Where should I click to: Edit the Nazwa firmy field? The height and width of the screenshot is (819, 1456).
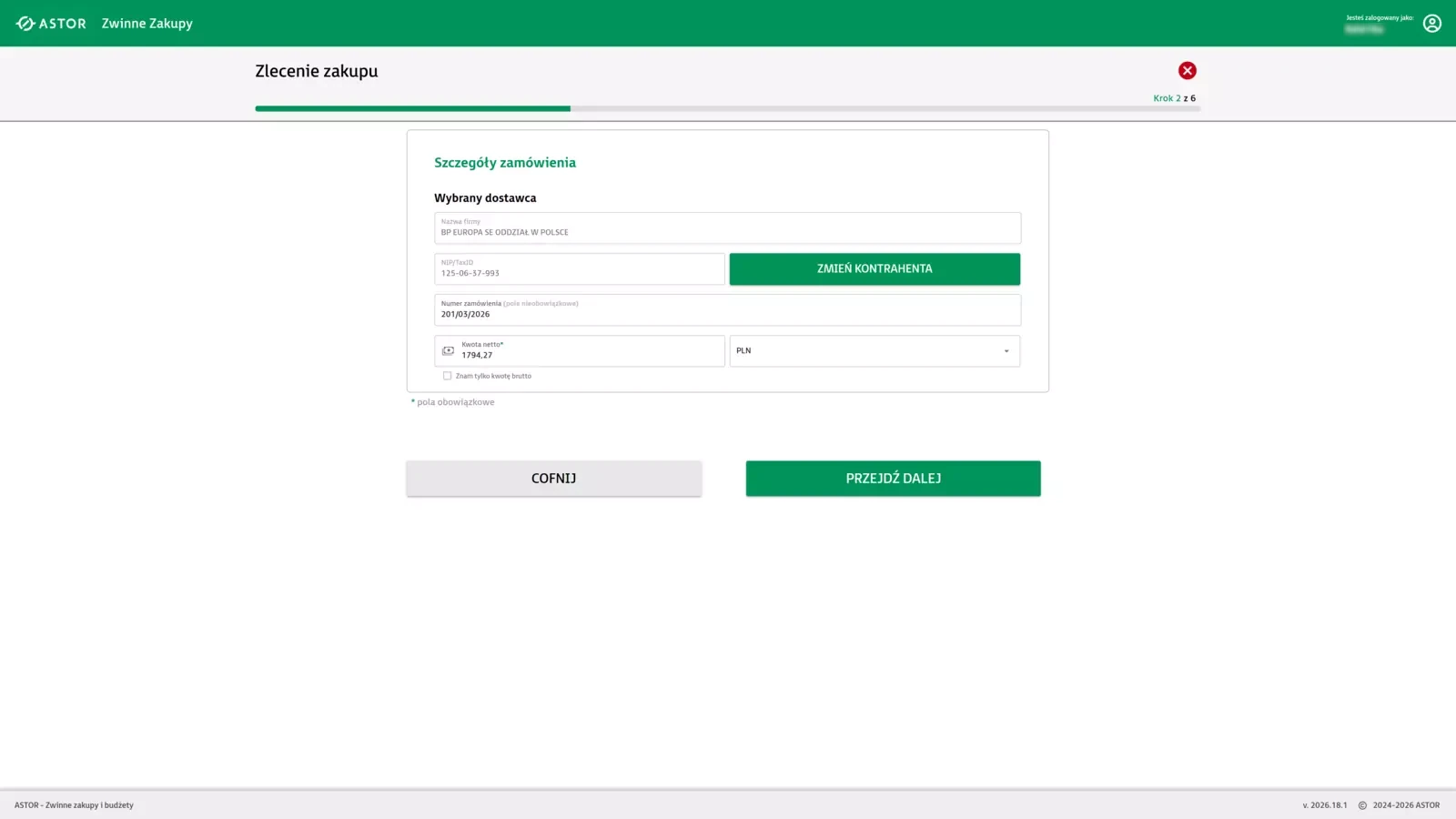726,227
